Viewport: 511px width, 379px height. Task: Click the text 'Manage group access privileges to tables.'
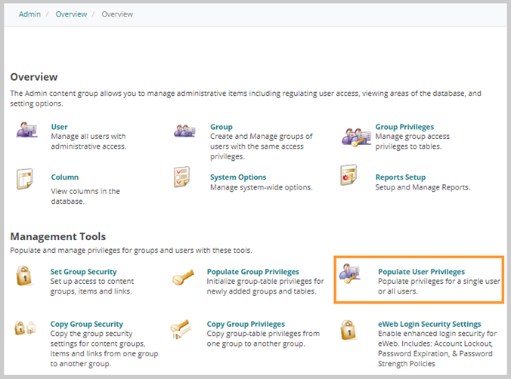pyautogui.click(x=412, y=141)
